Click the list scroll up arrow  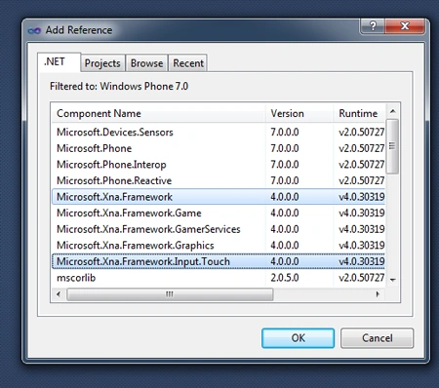tap(392, 111)
